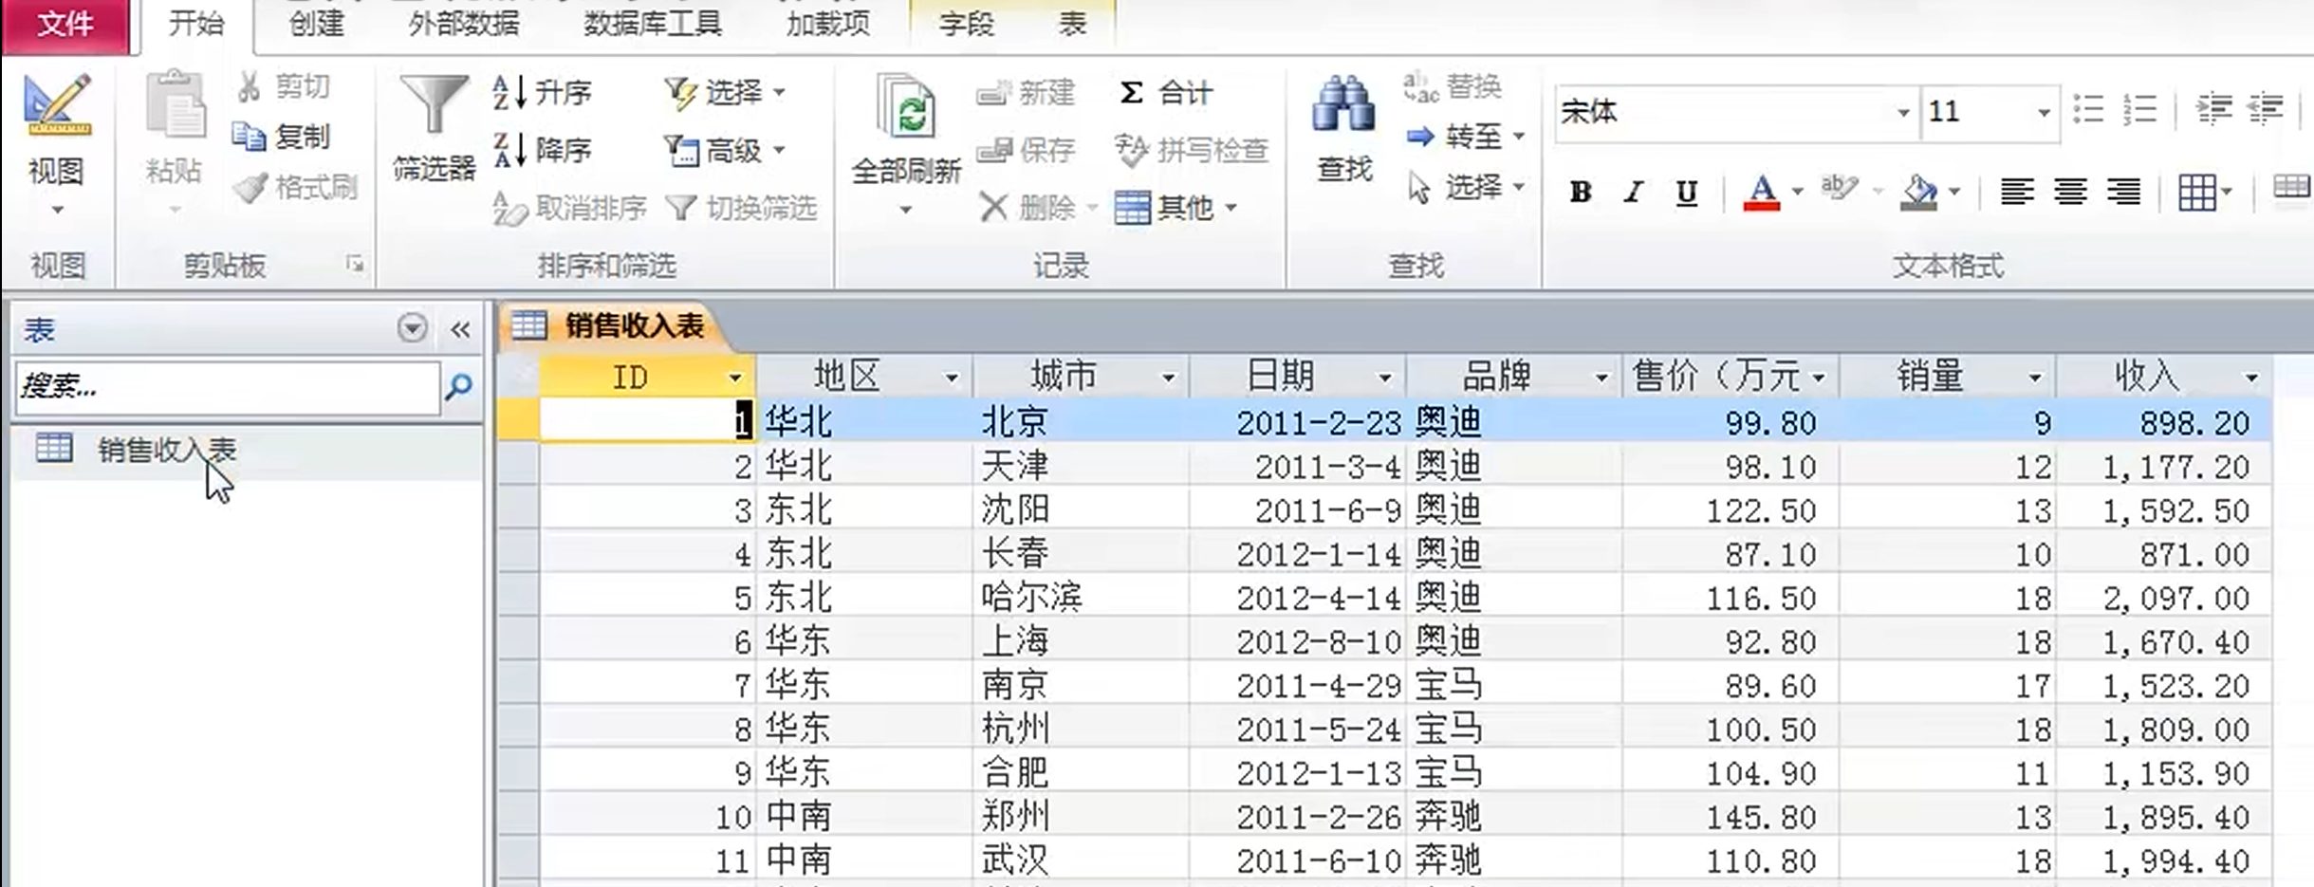
Task: Open 销售收入表 in the navigation pane
Action: (247, 450)
